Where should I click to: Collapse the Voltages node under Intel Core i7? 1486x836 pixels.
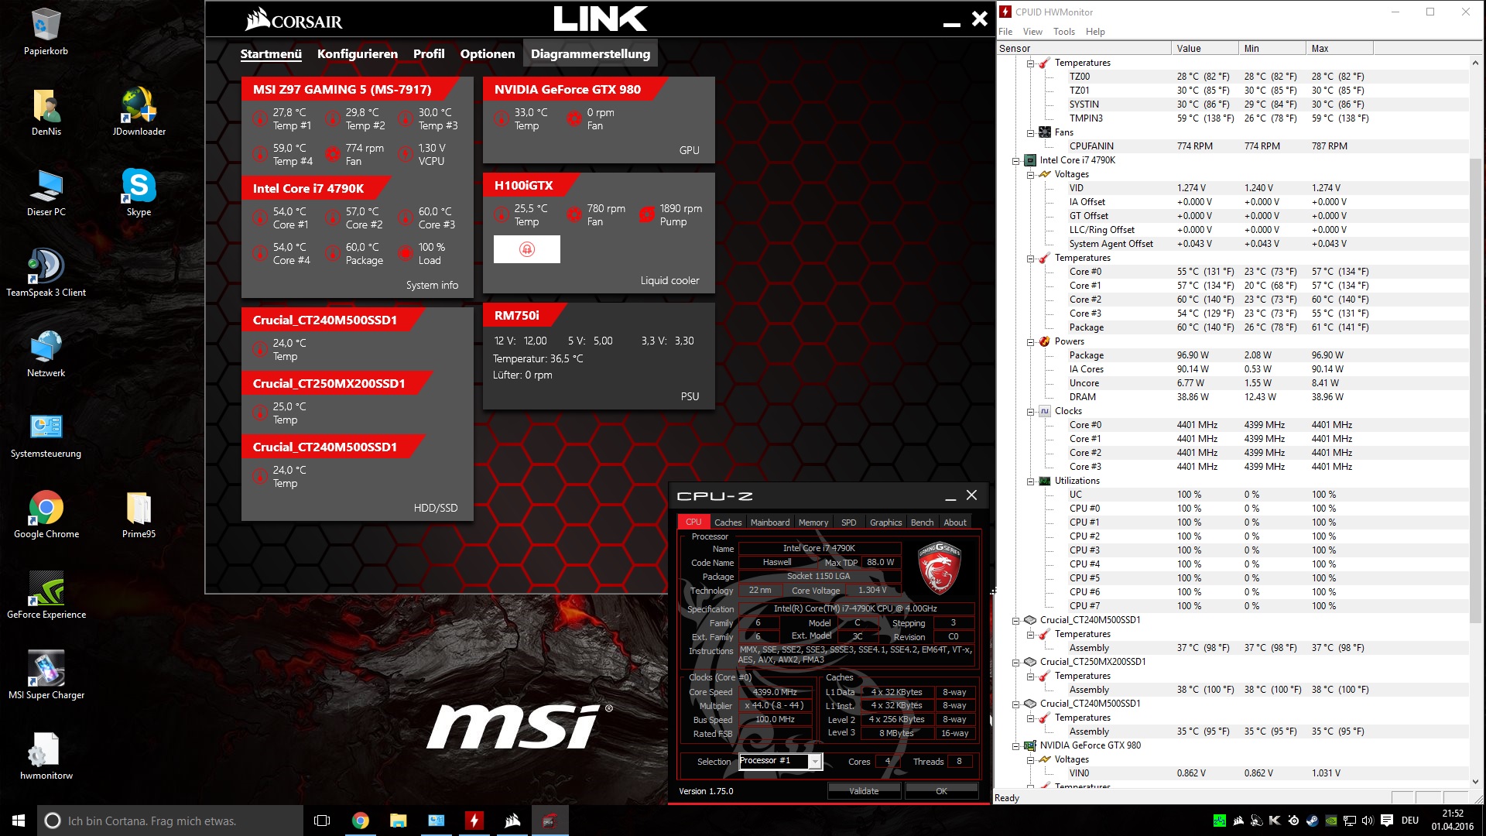click(x=1030, y=175)
